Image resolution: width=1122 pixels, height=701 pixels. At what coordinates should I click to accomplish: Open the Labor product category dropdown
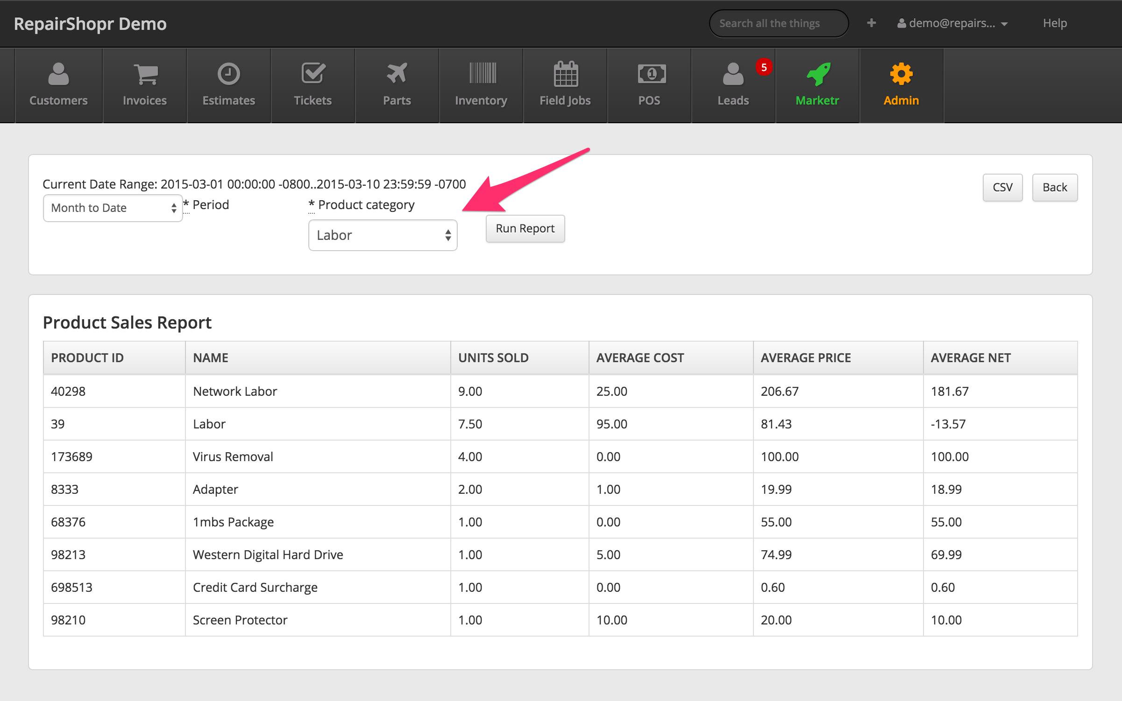[383, 235]
